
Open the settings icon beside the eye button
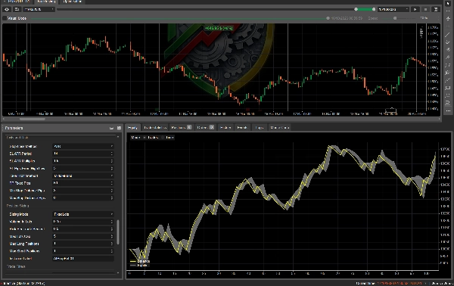17,9
